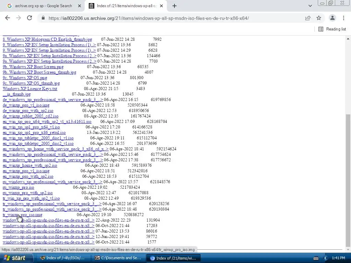The image size is (351, 263).
Task: Switch to C:\Documents and Se... taskbar window
Action: (x=118, y=258)
